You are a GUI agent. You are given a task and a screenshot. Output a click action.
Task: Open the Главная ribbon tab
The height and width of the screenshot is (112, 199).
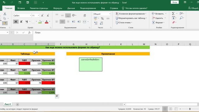pos(8,8)
